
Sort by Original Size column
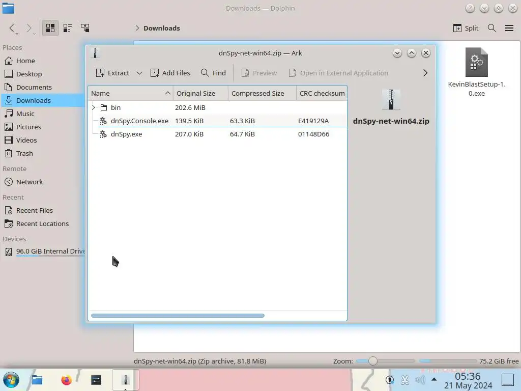pyautogui.click(x=200, y=94)
